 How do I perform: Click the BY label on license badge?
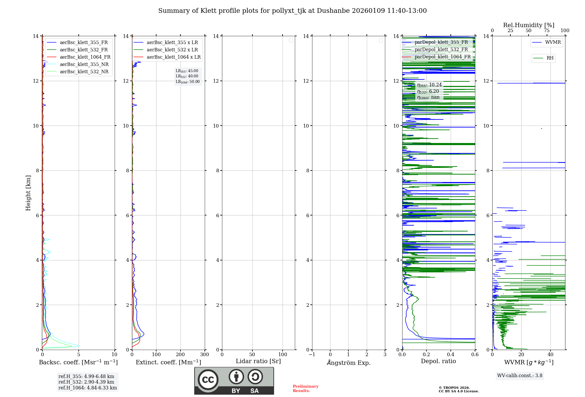pyautogui.click(x=236, y=391)
